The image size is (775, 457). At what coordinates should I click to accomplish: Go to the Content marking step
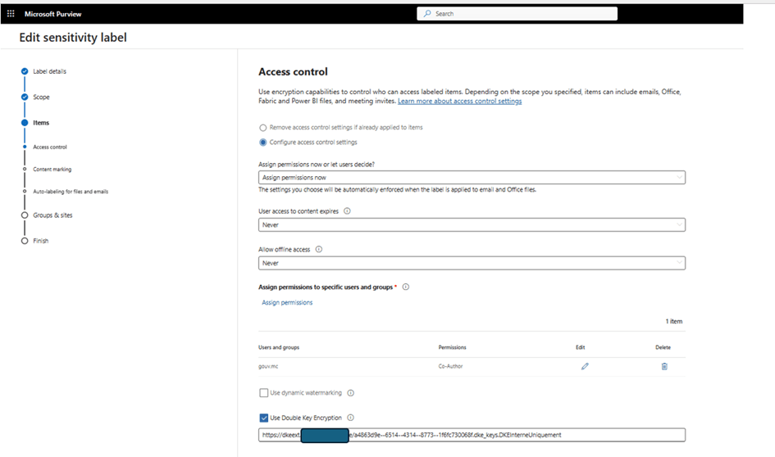click(52, 170)
